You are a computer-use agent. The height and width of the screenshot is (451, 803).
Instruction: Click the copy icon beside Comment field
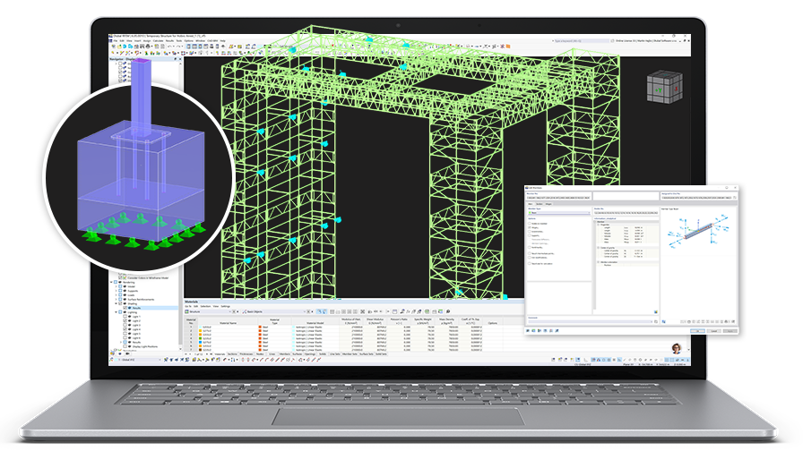click(656, 321)
